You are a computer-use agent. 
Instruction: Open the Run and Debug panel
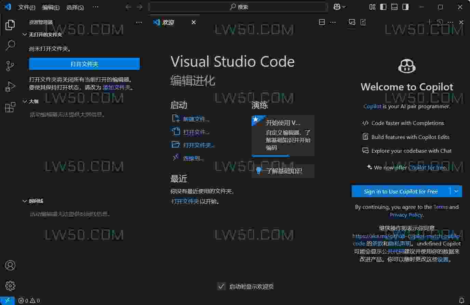click(10, 87)
